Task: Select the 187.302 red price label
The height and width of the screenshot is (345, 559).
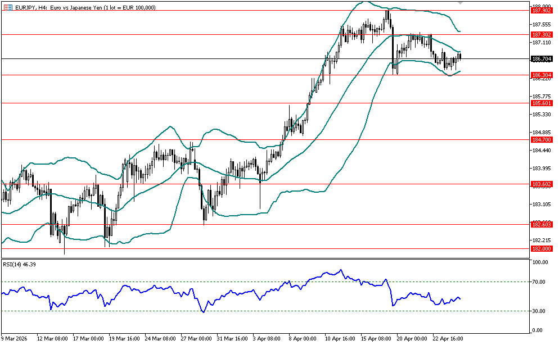Action: [x=540, y=34]
